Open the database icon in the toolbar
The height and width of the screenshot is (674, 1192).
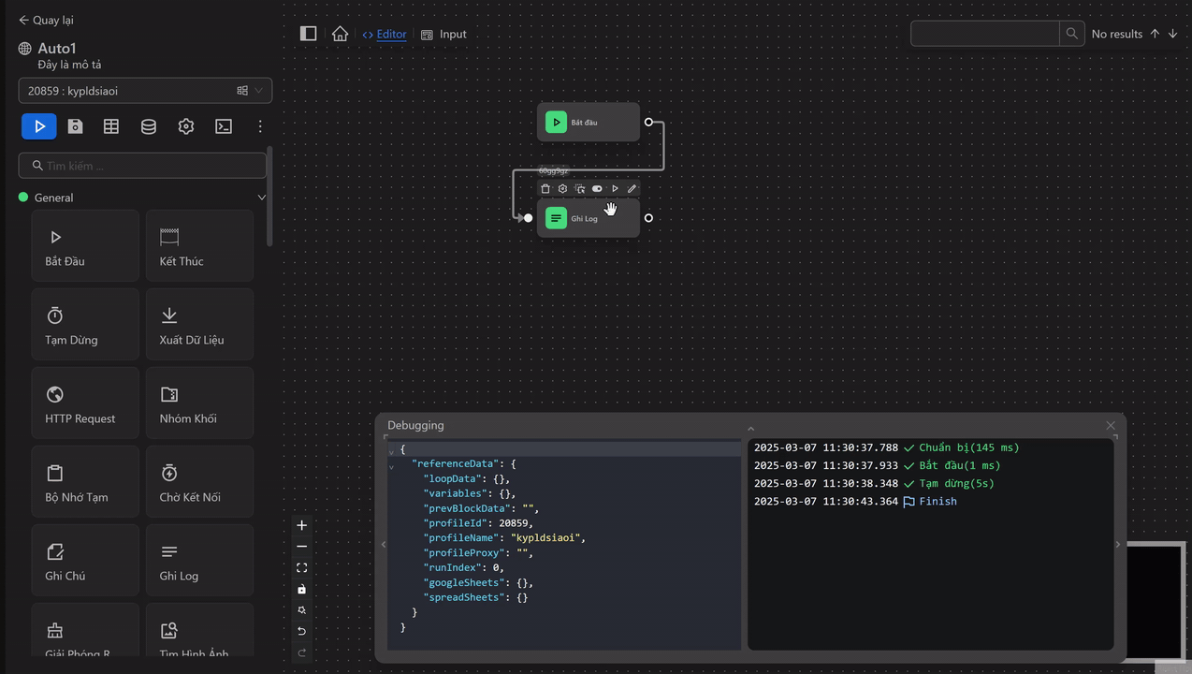(148, 125)
